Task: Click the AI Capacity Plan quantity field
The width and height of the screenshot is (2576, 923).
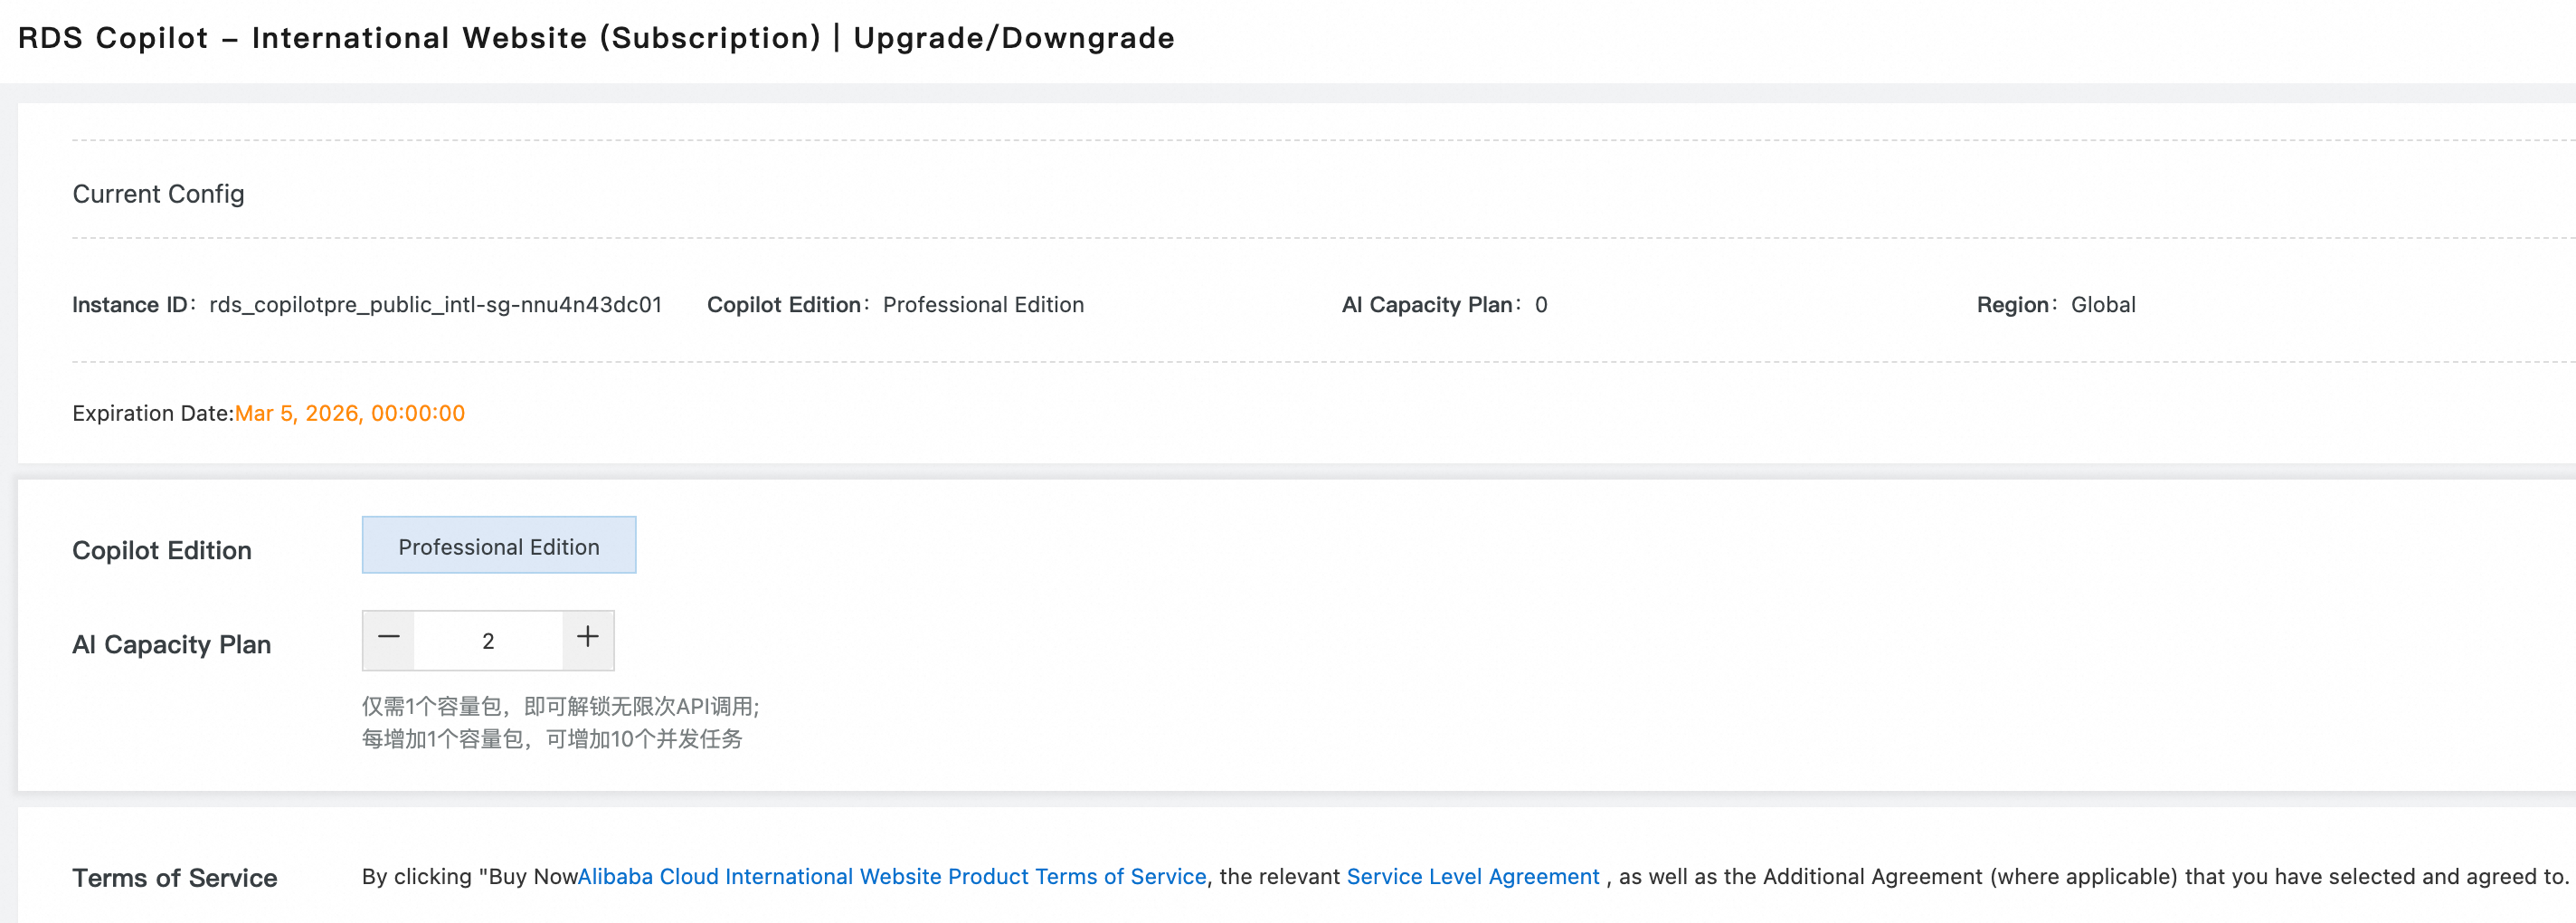Action: [488, 641]
